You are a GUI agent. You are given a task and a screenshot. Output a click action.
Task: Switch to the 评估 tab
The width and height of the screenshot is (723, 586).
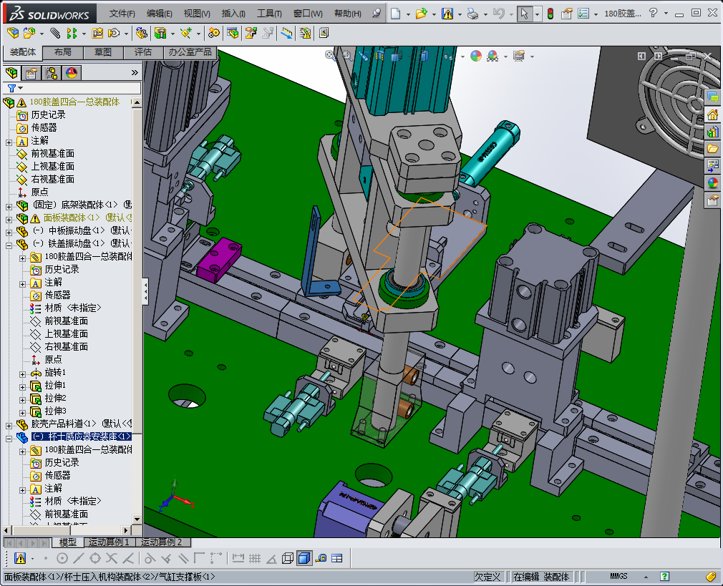click(142, 52)
